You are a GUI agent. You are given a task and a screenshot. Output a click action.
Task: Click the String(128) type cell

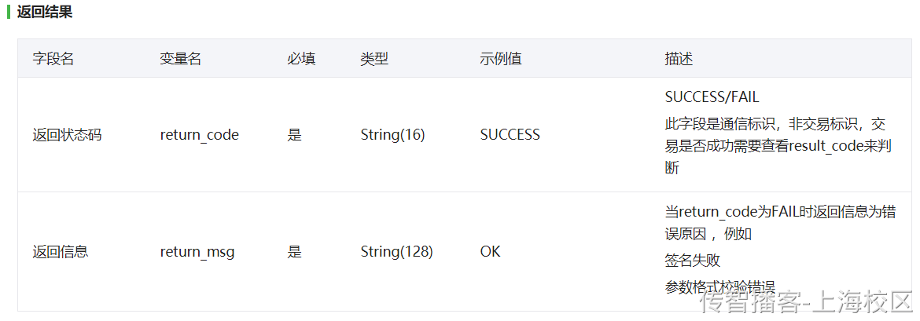(396, 252)
